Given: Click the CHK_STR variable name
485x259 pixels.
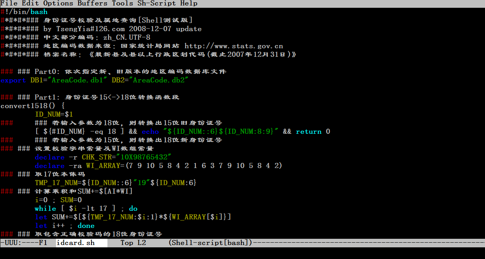Looking at the screenshot, I should click(x=97, y=157).
